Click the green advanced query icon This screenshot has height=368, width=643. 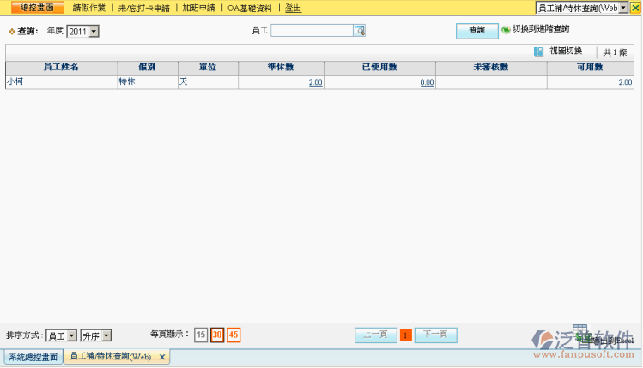pyautogui.click(x=506, y=30)
